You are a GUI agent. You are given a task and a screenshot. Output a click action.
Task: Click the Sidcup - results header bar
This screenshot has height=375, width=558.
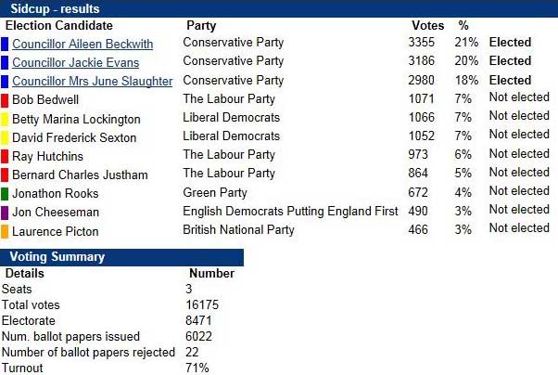coord(278,9)
